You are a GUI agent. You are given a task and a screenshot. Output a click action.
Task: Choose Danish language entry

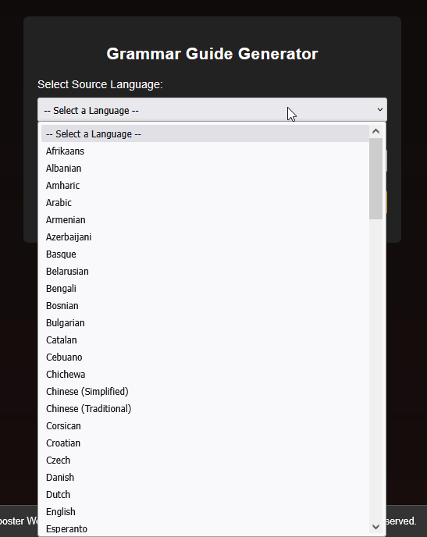point(205,477)
